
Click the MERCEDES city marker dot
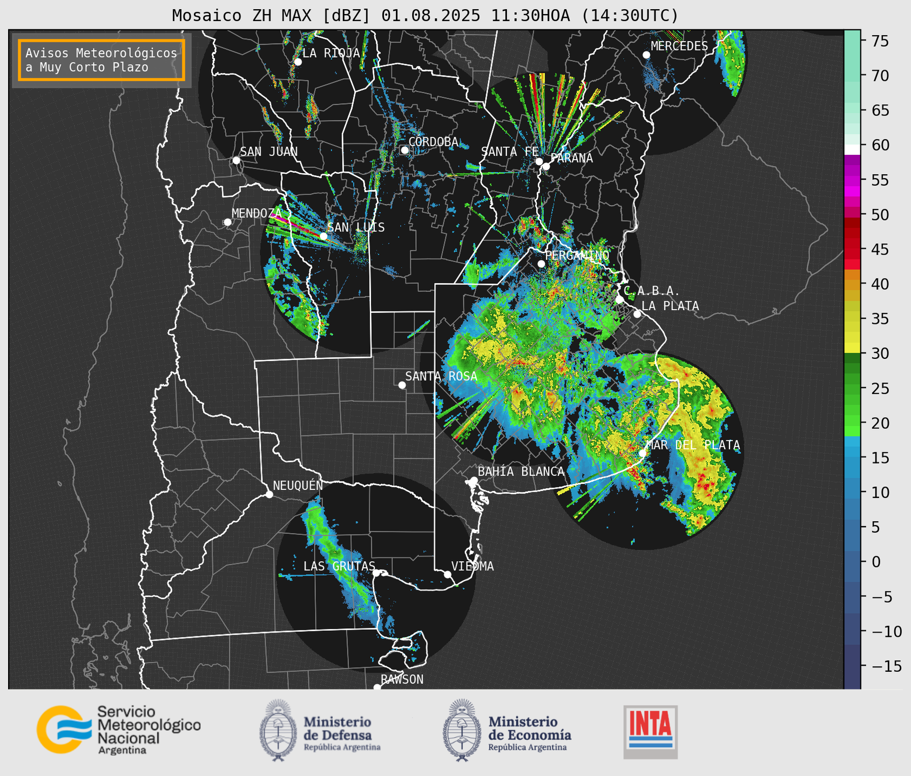646,55
